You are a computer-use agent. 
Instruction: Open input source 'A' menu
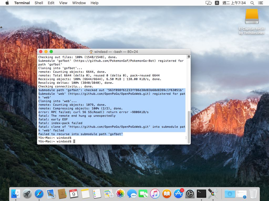pos(217,3)
